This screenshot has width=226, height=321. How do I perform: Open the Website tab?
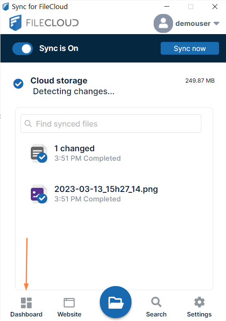coord(69,307)
